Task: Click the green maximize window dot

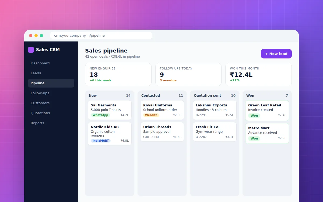Action: 41,36
